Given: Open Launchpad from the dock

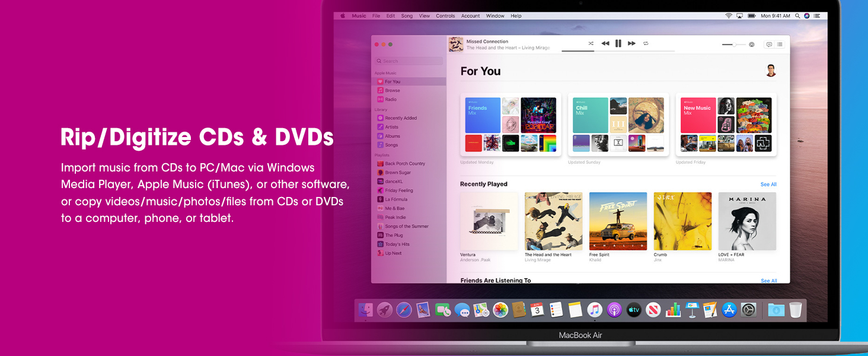Looking at the screenshot, I should [x=385, y=310].
